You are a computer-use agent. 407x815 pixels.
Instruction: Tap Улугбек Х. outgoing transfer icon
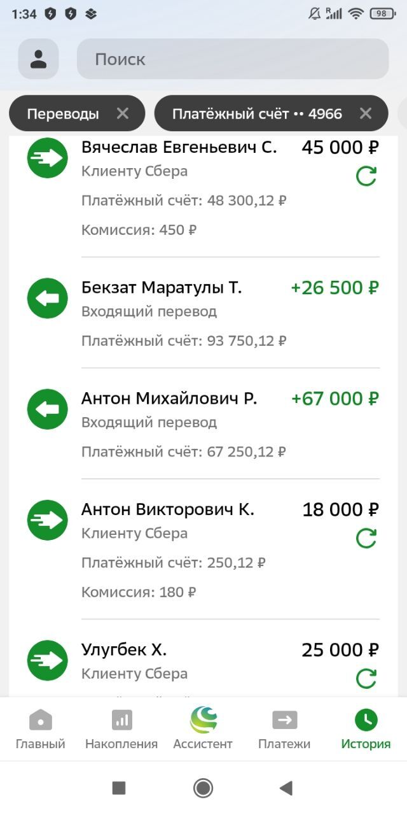pos(48,660)
